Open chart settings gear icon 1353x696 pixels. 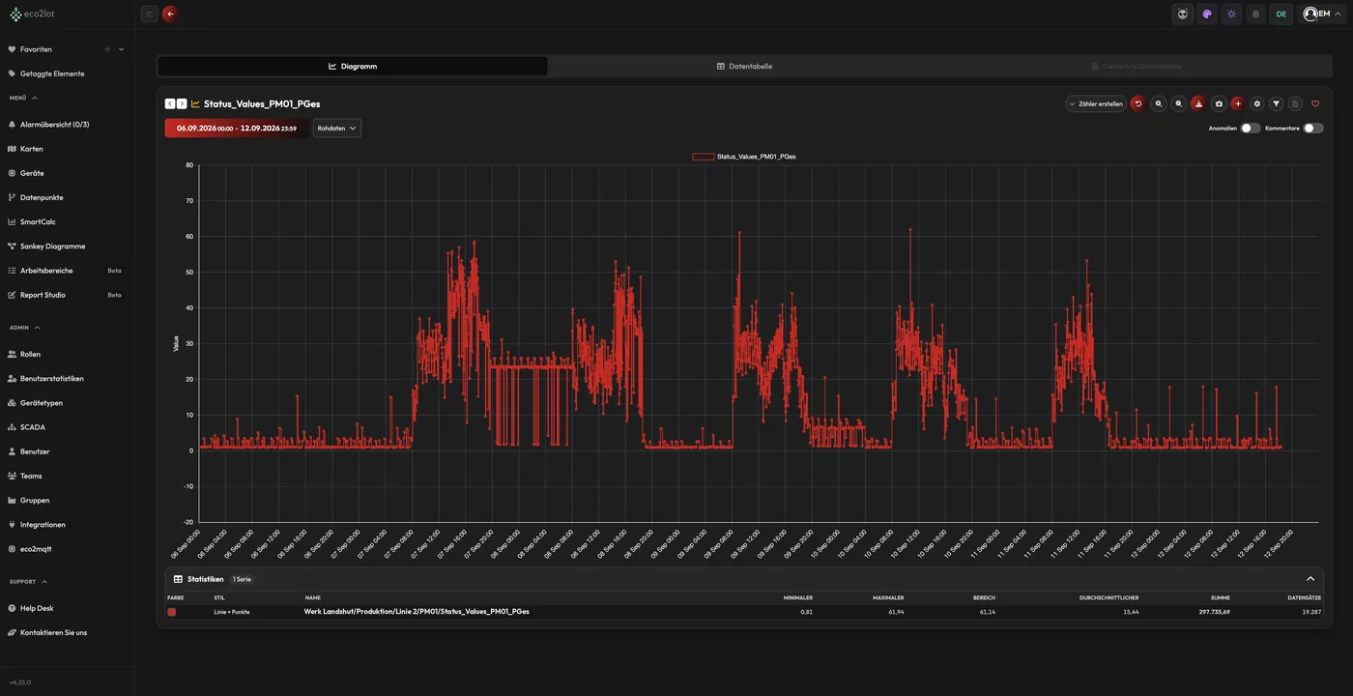point(1256,103)
